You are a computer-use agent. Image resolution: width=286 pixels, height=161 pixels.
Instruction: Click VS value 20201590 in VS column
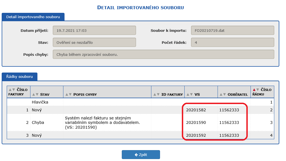[x=196, y=122]
